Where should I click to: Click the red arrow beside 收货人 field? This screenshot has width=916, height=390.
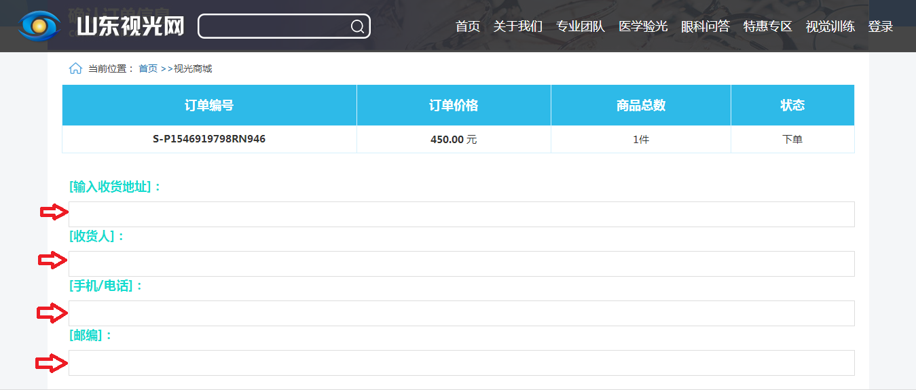click(52, 260)
